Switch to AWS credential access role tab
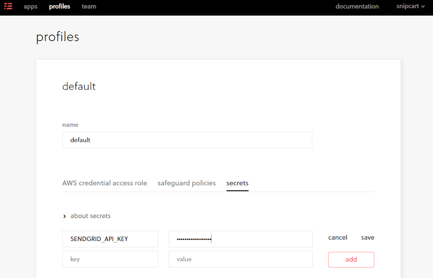The width and height of the screenshot is (433, 278). click(104, 183)
